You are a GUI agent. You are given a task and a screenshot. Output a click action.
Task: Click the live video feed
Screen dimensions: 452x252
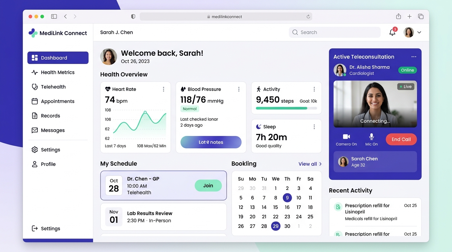coord(375,104)
